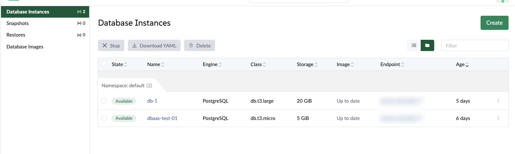
Task: Sort table by Engine column
Action: [212, 64]
